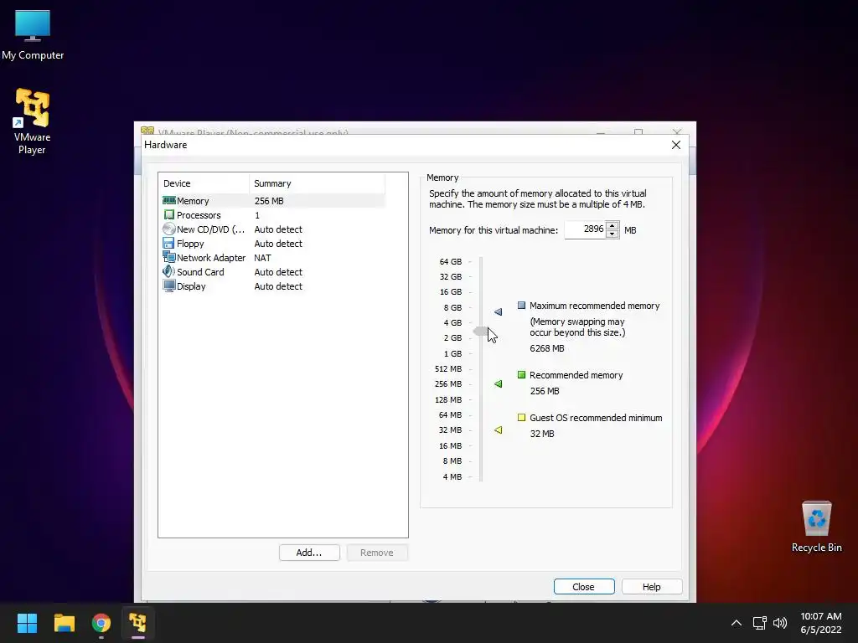Click the 128 MB slider scale label

[448, 399]
